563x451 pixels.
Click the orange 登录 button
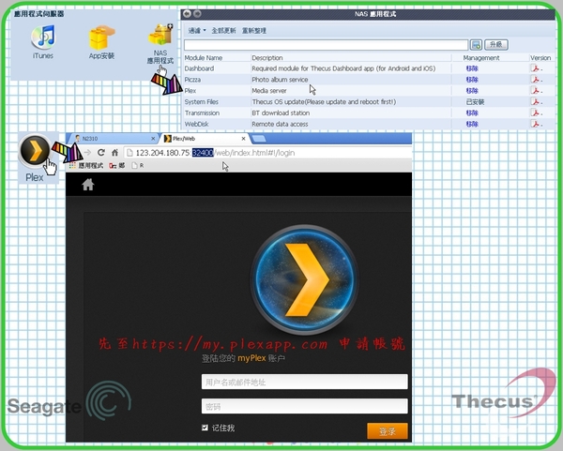388,431
